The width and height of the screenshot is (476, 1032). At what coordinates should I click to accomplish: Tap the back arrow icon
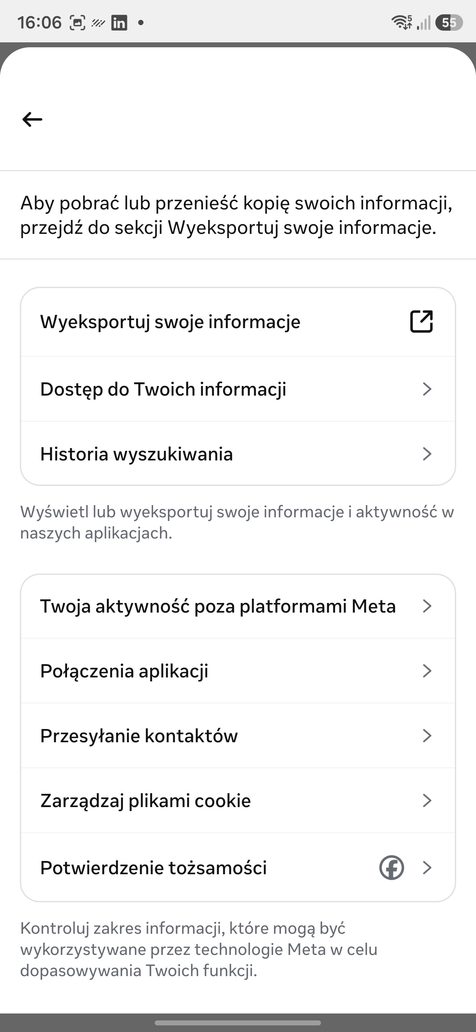pos(32,119)
